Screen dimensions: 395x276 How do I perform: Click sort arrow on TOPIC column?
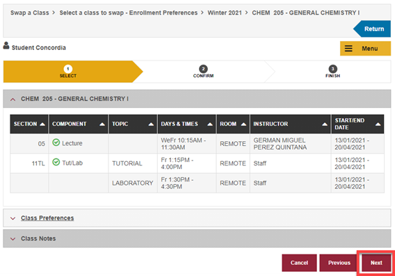(x=151, y=124)
